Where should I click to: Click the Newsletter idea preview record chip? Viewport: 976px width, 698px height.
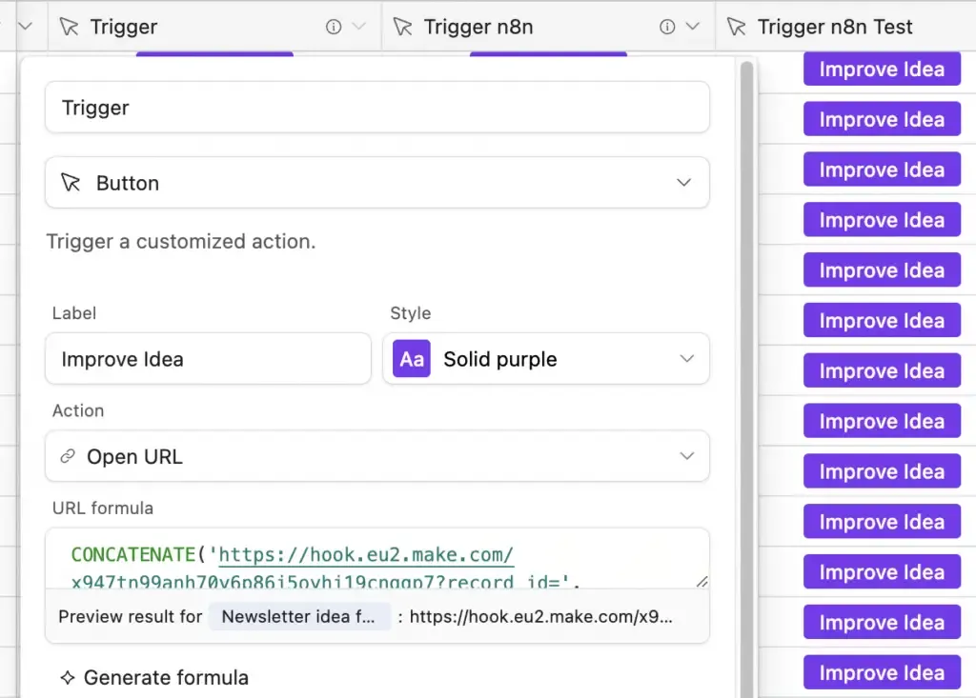[x=299, y=616]
